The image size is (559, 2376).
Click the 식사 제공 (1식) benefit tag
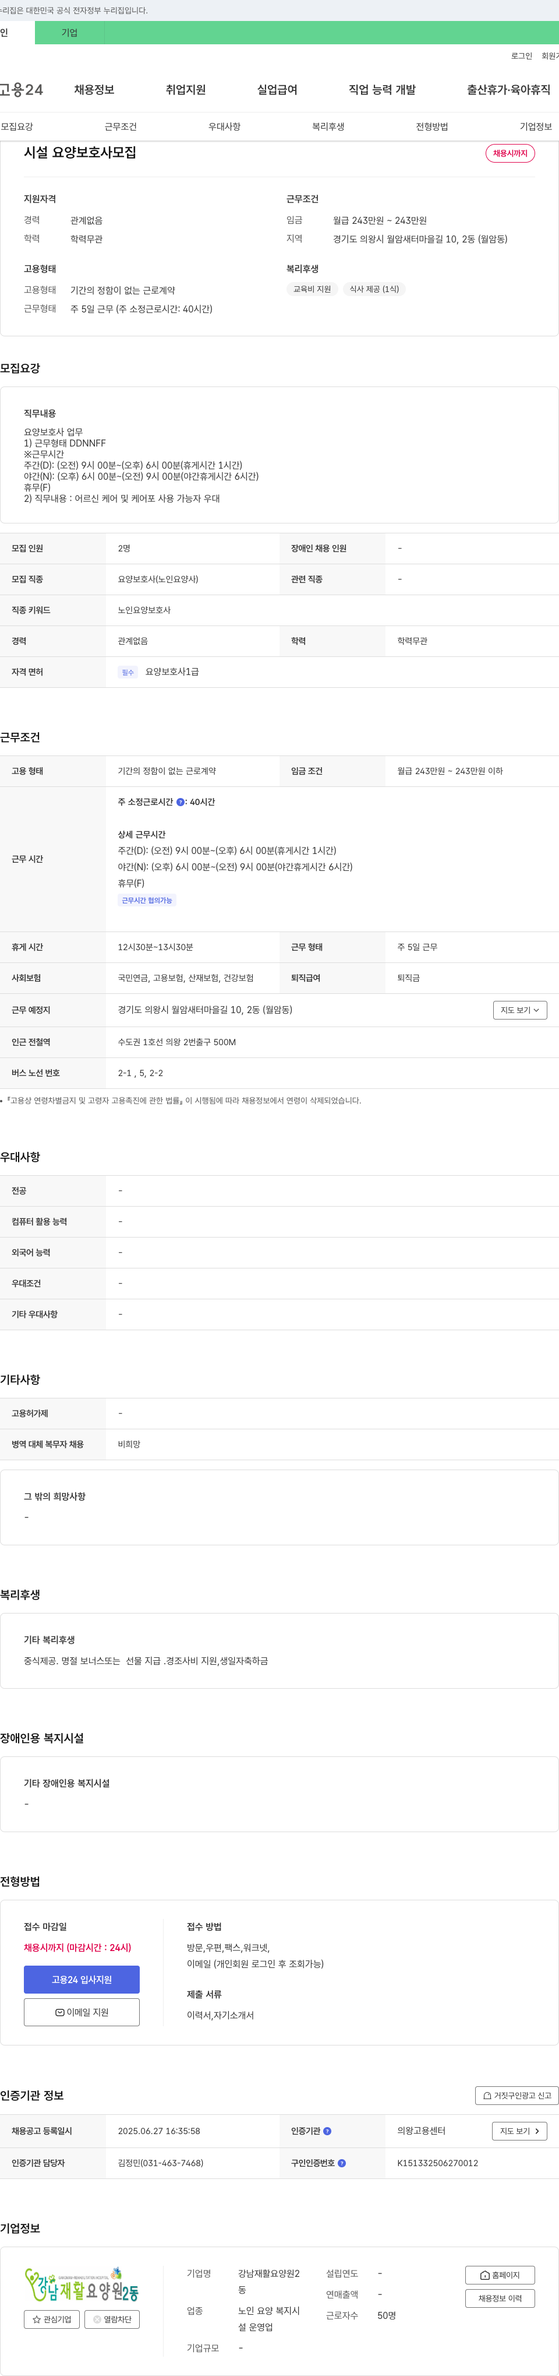pyautogui.click(x=374, y=289)
